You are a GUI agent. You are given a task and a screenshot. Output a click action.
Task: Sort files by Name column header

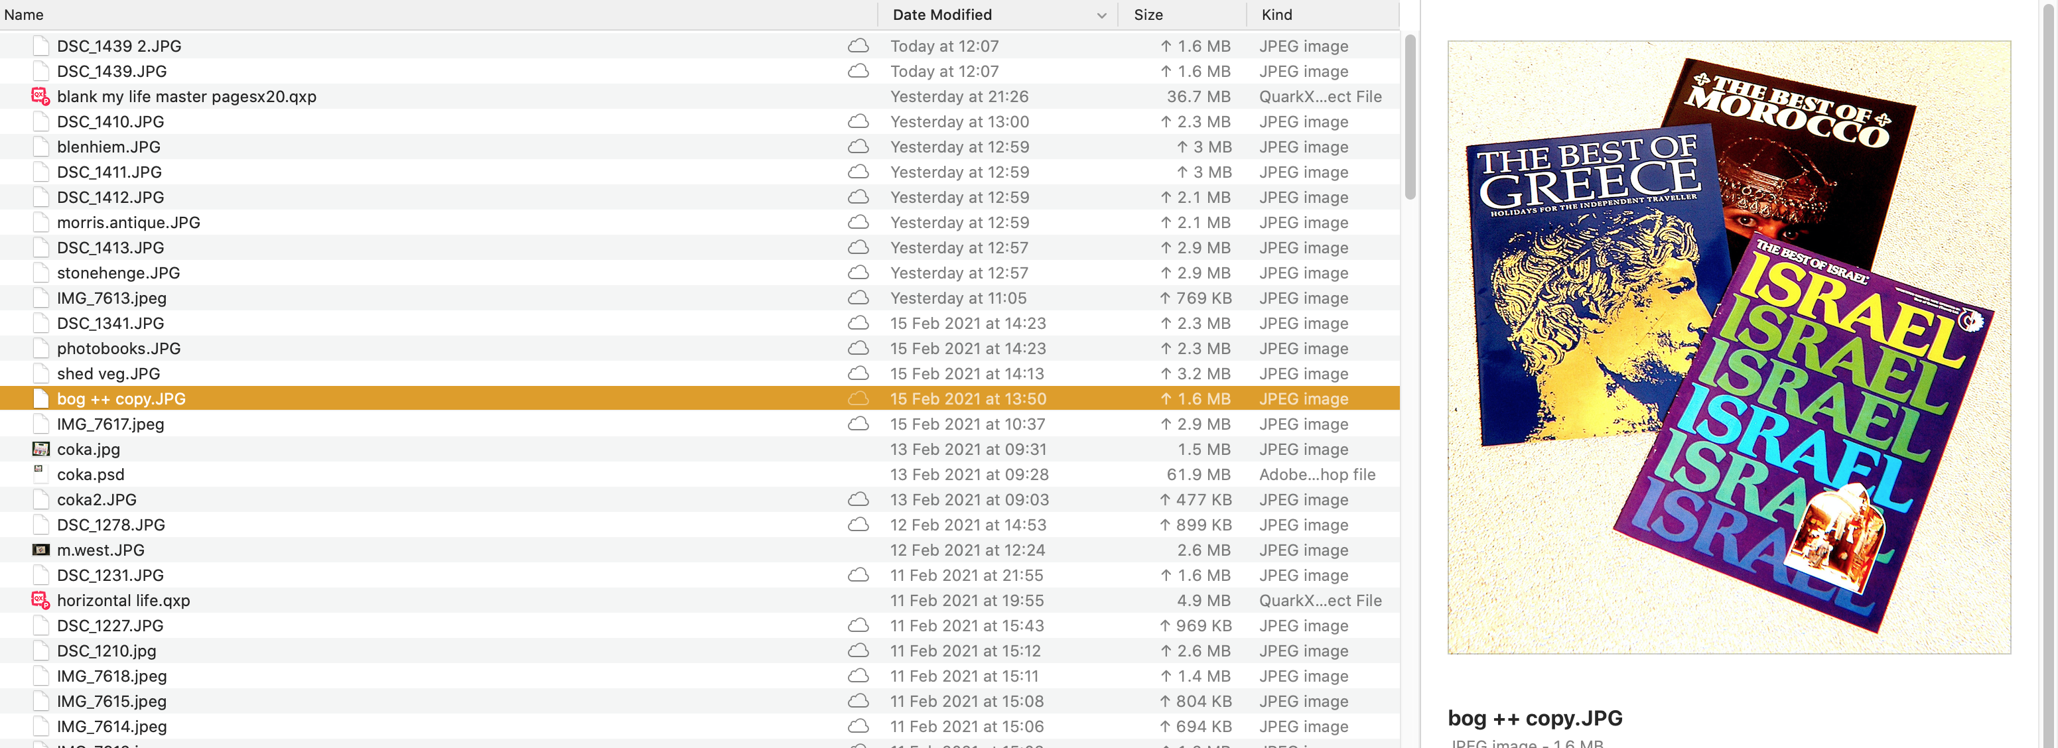[x=24, y=15]
